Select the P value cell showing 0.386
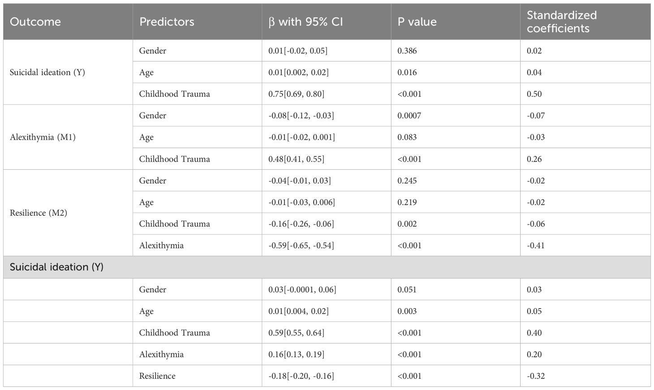The height and width of the screenshot is (390, 654). click(x=407, y=51)
